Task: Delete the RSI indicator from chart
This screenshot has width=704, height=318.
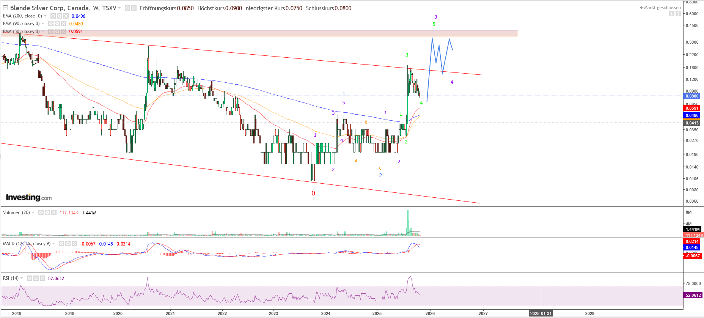Action: [42, 278]
